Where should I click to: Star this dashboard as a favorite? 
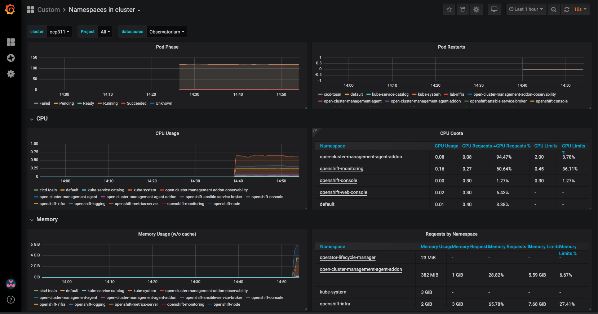(449, 9)
